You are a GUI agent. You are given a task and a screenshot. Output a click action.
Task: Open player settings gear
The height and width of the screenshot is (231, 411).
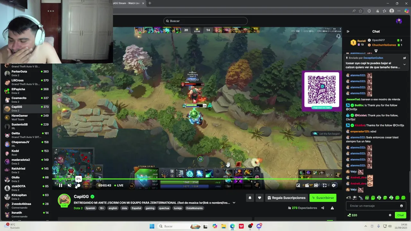click(x=334, y=185)
